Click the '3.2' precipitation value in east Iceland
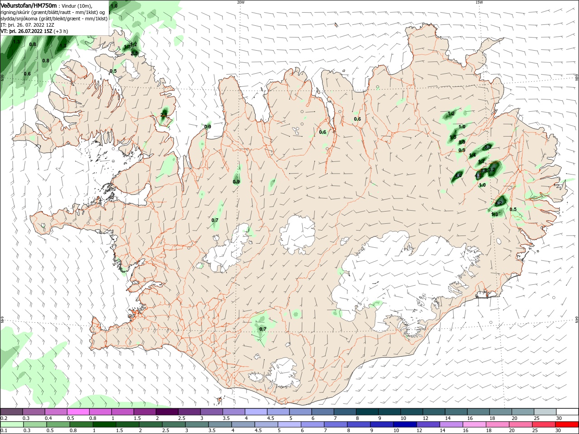Viewport: 579px width, 434px height. pos(492,170)
